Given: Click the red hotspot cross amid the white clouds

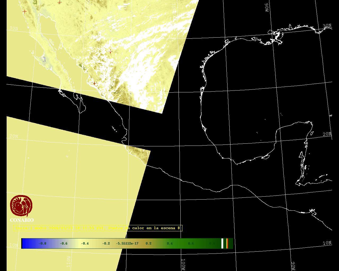Looking at the screenshot, I should [110, 52].
